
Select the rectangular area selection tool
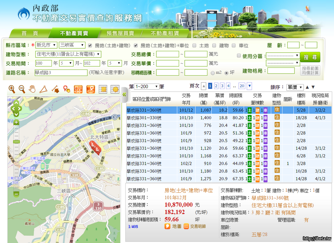(103, 89)
